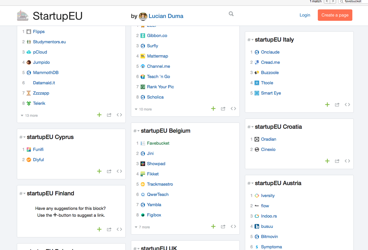
Task: Open the Funifi link
Action: pyautogui.click(x=38, y=150)
